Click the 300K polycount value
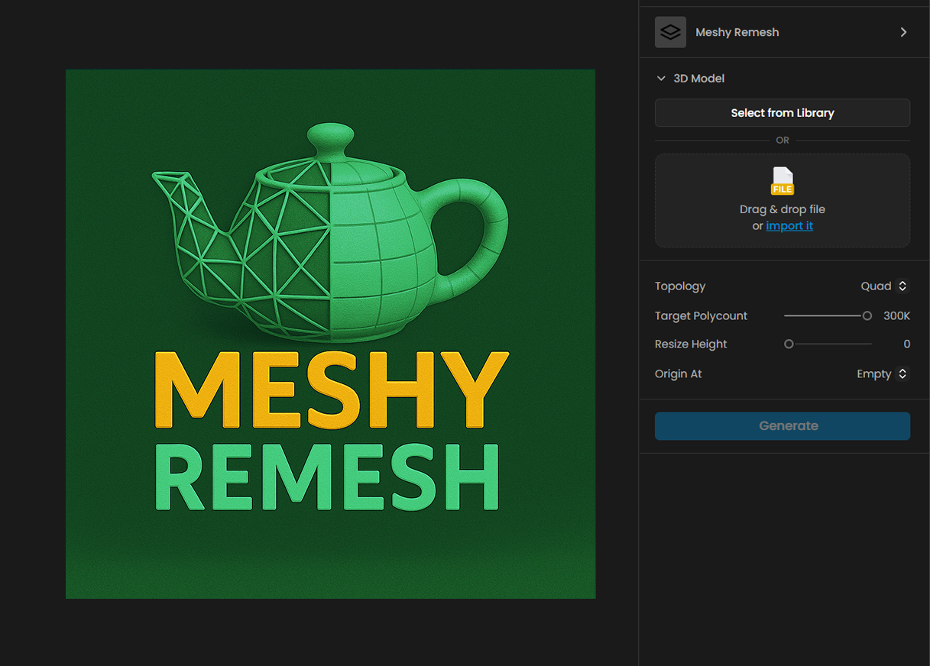Viewport: 930px width, 666px height. [x=896, y=315]
